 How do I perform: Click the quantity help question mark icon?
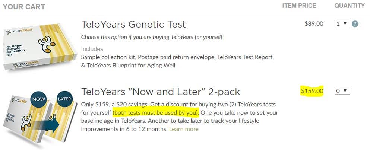(355, 24)
